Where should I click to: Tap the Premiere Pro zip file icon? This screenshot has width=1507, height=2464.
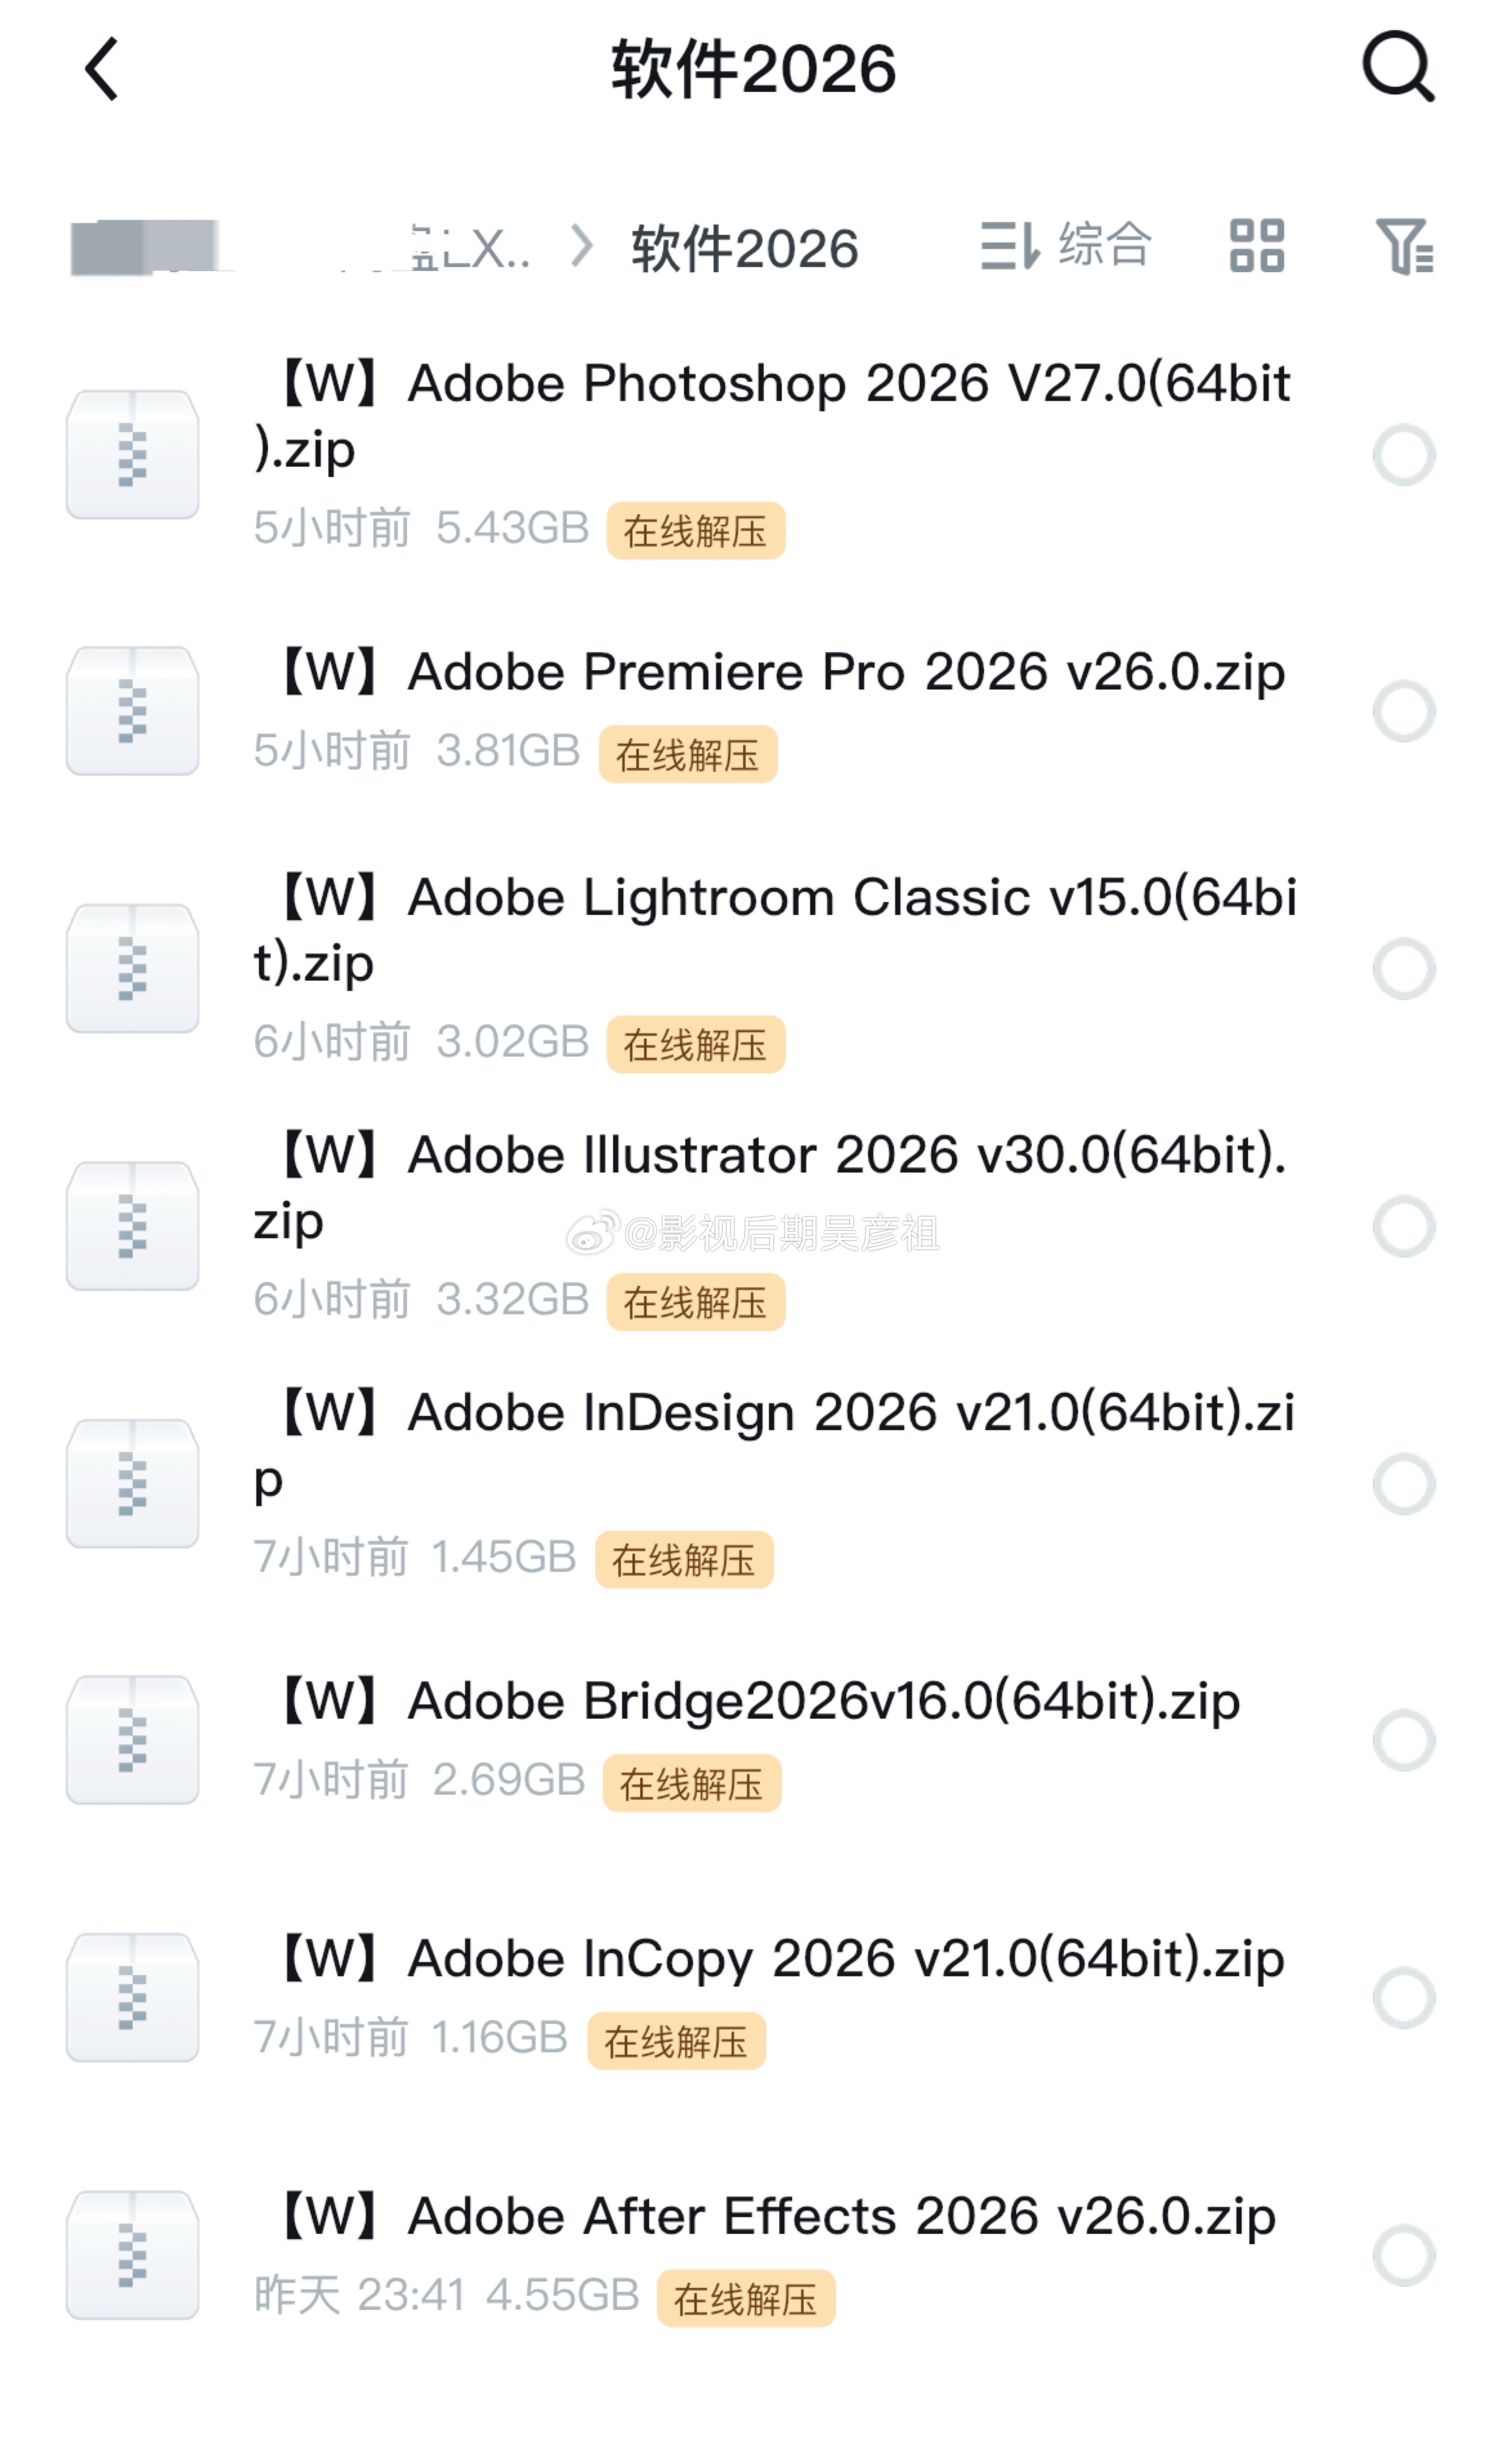pyautogui.click(x=132, y=711)
